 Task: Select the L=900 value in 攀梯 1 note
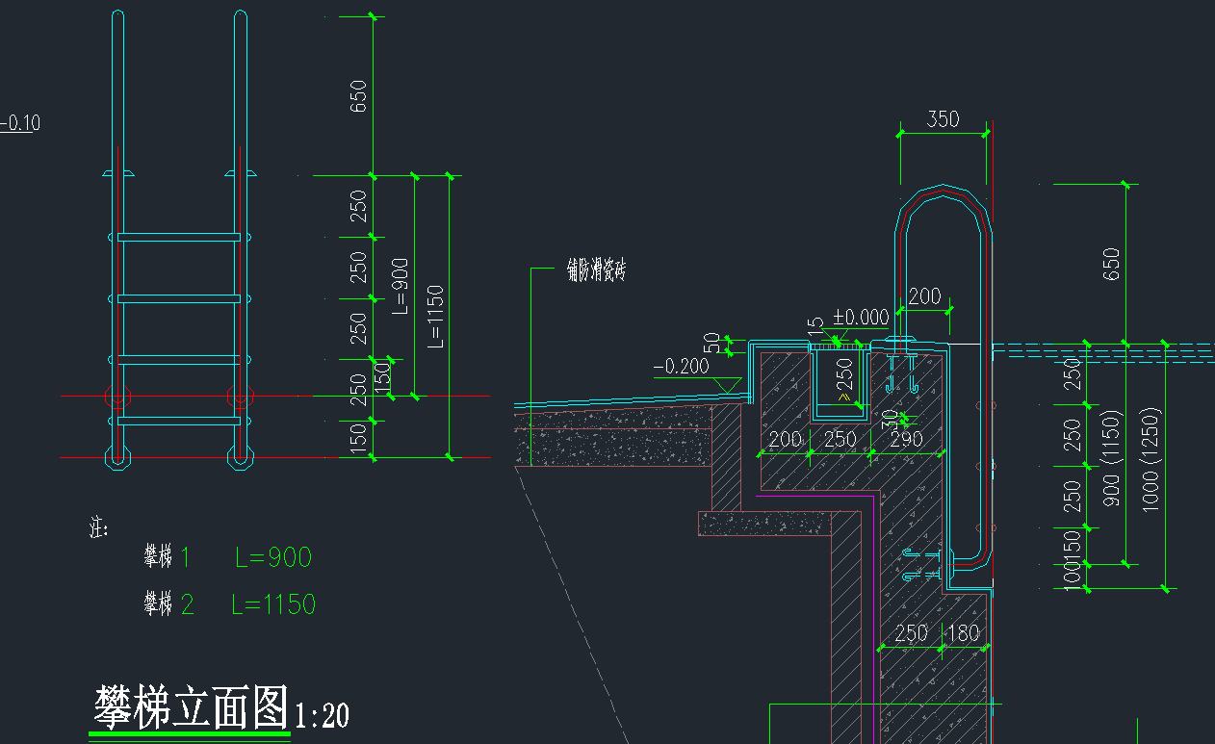(x=273, y=557)
